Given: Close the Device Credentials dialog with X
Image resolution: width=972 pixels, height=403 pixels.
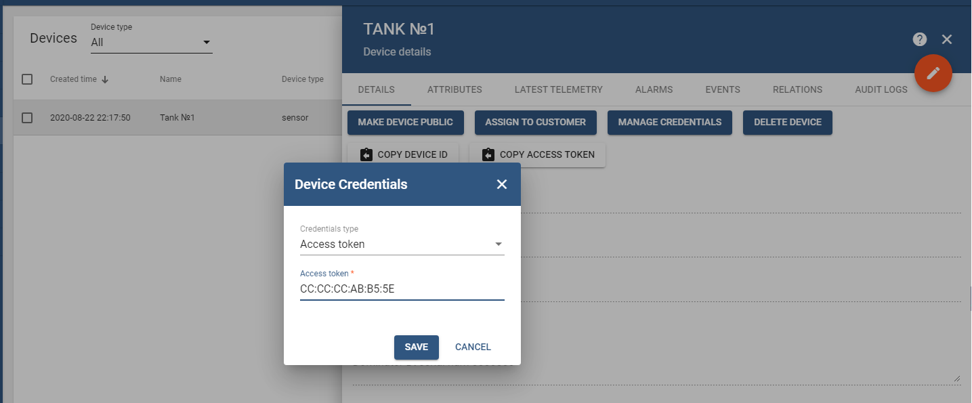Looking at the screenshot, I should pyautogui.click(x=502, y=184).
